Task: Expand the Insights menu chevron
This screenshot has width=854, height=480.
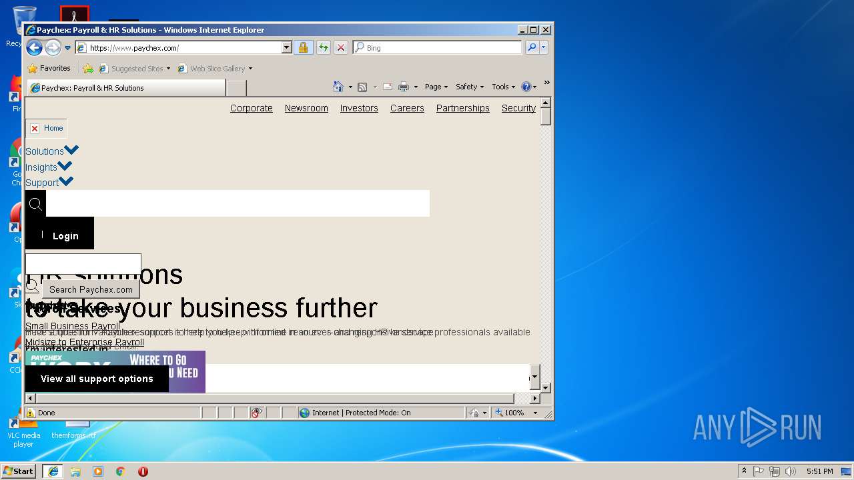Action: pyautogui.click(x=65, y=166)
